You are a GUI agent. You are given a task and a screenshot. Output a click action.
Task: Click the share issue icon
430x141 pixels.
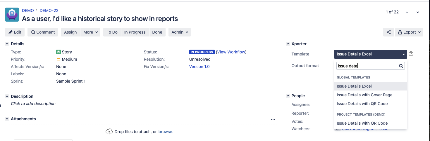(x=388, y=32)
